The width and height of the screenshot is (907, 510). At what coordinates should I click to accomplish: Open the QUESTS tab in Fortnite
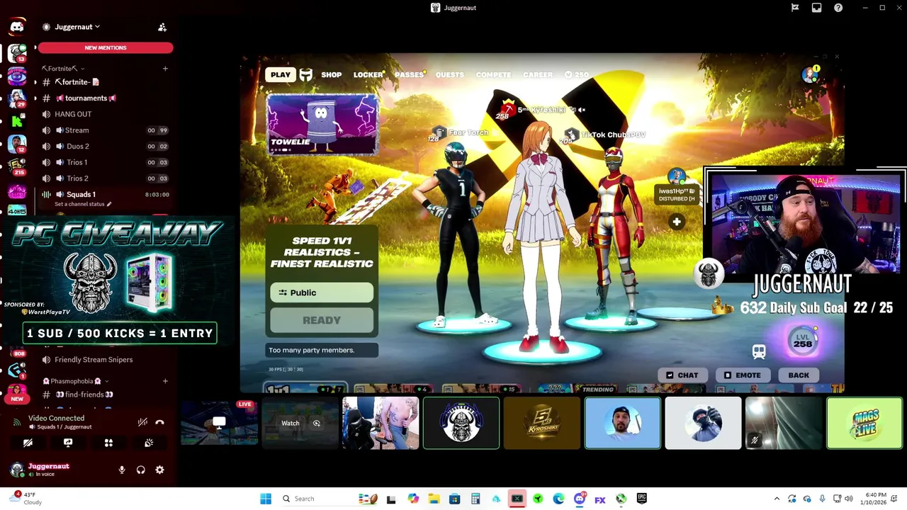click(449, 74)
